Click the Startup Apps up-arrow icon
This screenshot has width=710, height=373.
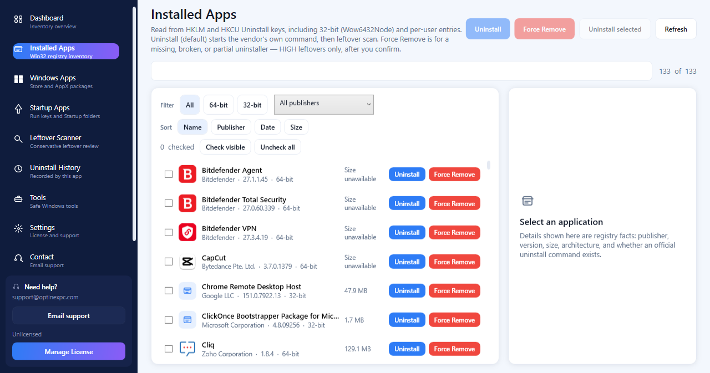click(18, 109)
